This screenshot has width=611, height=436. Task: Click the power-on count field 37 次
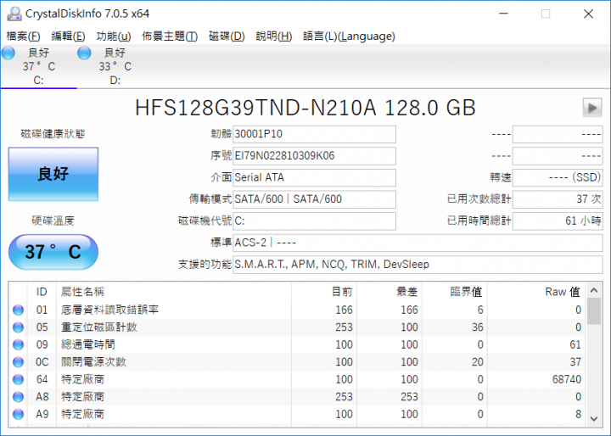[x=558, y=199]
